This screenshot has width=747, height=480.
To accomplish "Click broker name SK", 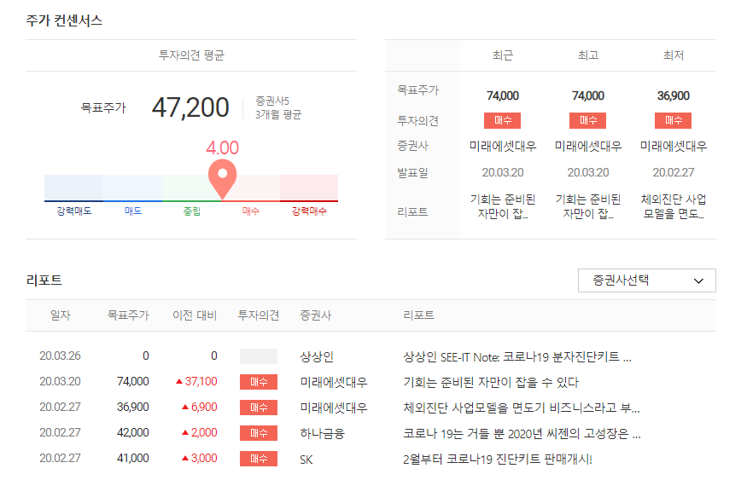I will coord(306,460).
